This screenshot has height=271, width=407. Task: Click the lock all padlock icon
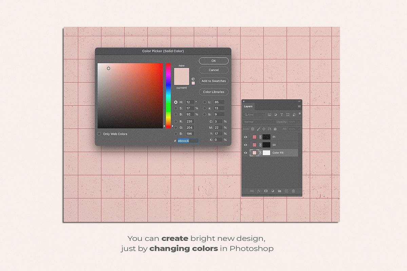(x=275, y=129)
